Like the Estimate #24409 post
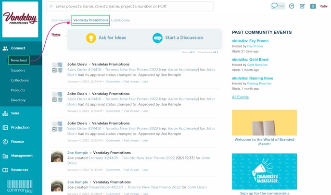Viewport: 331px width, 195px height. click(x=145, y=170)
